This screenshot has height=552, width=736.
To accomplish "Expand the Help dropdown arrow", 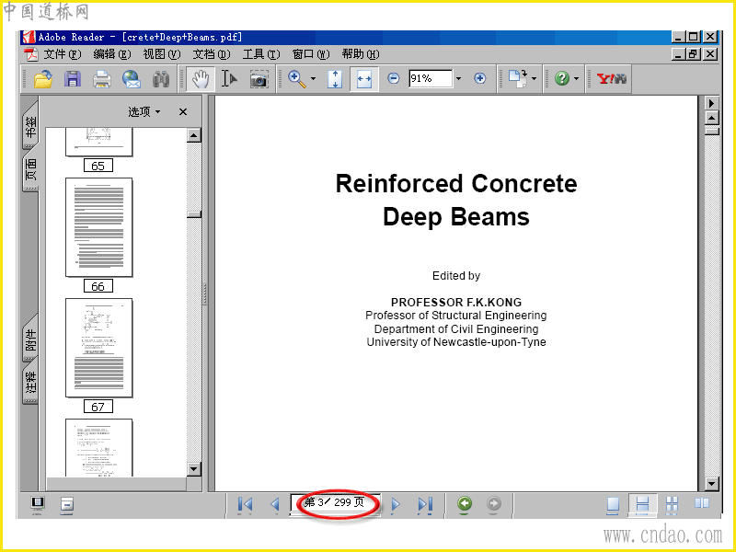I will (x=577, y=79).
